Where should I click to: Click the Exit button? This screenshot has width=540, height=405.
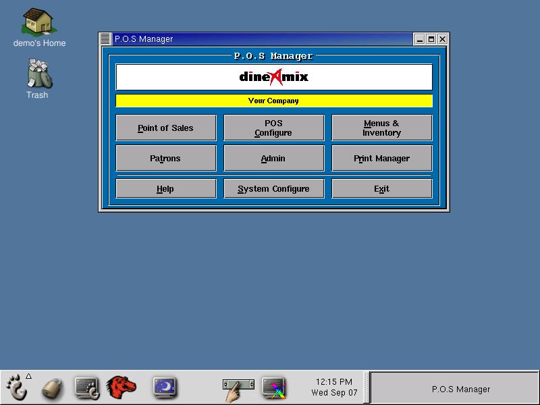click(381, 188)
